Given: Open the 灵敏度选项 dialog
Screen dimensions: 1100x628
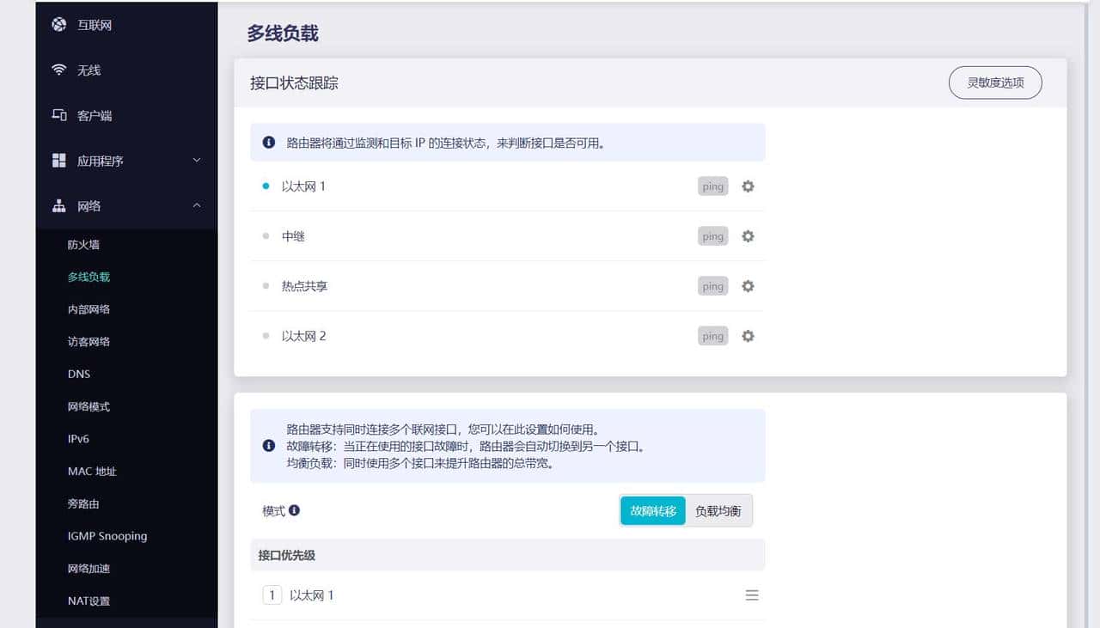Looking at the screenshot, I should click(x=994, y=82).
